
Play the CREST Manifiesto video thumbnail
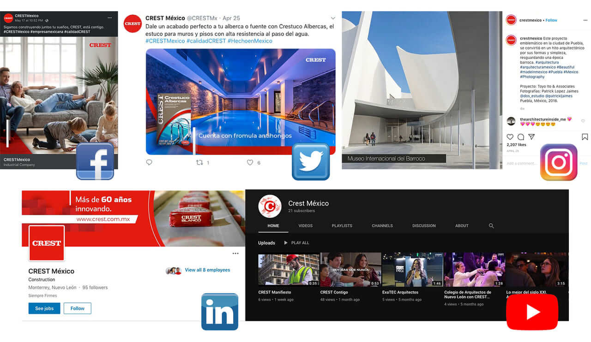click(289, 269)
